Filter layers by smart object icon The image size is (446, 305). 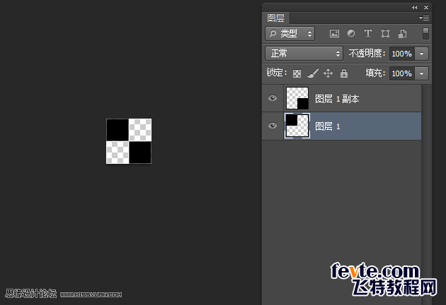point(402,33)
